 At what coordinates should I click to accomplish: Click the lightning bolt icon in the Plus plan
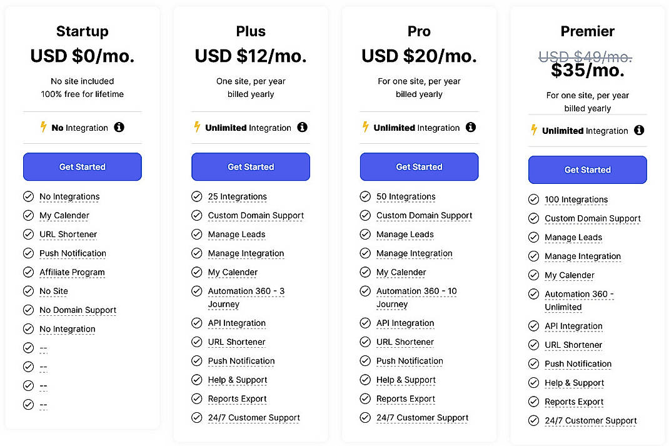(199, 128)
